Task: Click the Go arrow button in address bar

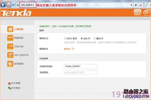Action: pyautogui.click(x=135, y=5)
